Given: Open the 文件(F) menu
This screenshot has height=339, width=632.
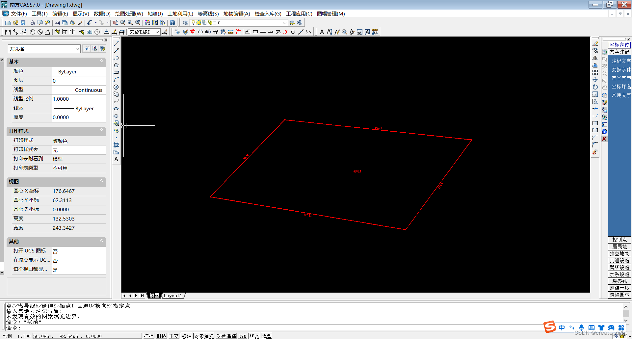Looking at the screenshot, I should 19,13.
